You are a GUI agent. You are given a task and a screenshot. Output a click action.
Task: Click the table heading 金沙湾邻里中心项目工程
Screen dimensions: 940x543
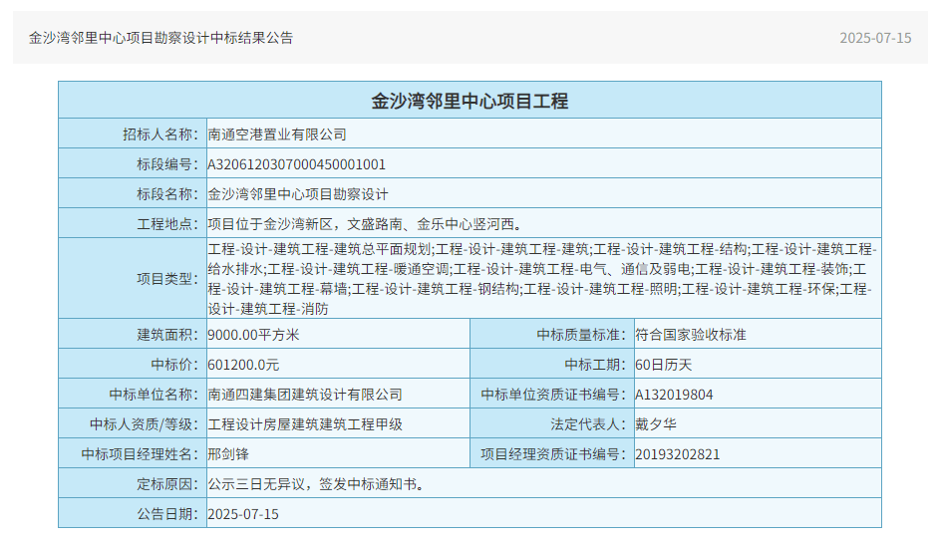click(x=470, y=101)
